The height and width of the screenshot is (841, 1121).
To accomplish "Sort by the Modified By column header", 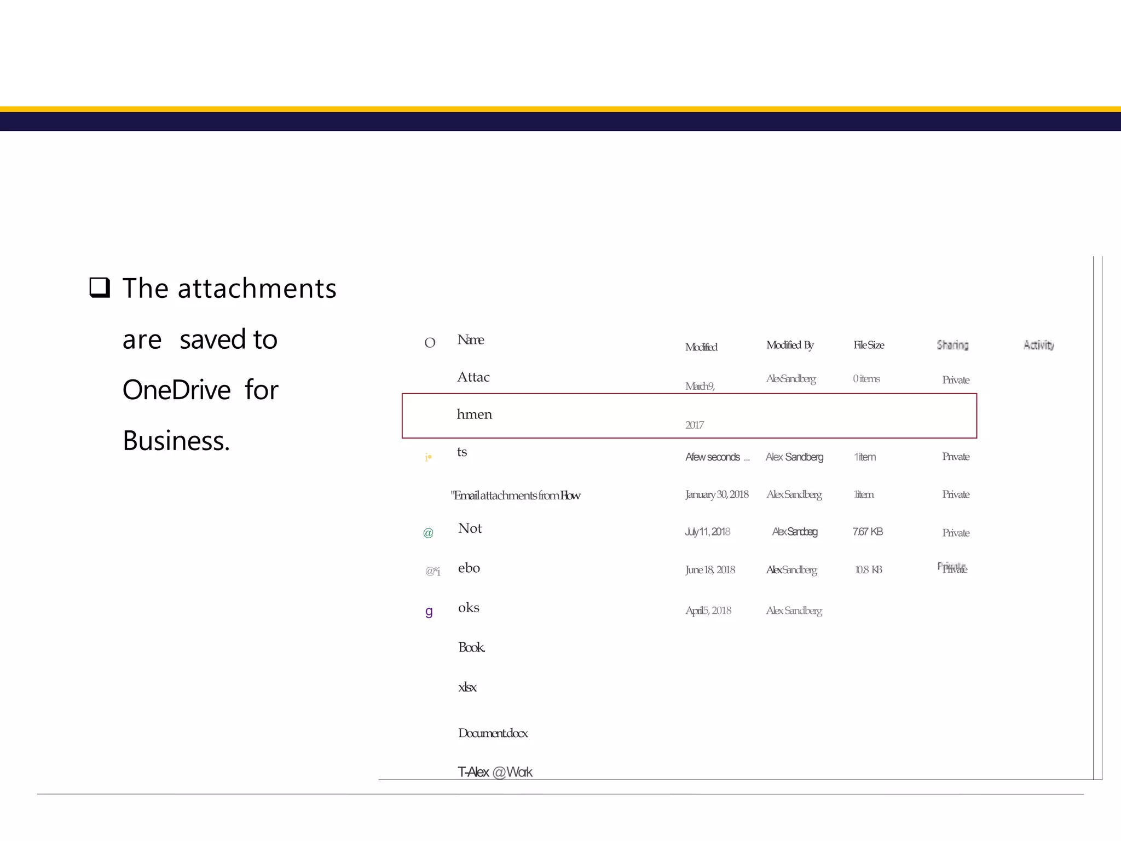I will (790, 345).
